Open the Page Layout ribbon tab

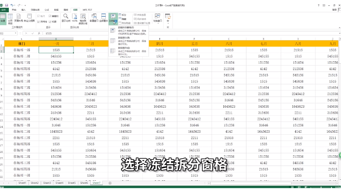tap(35, 10)
